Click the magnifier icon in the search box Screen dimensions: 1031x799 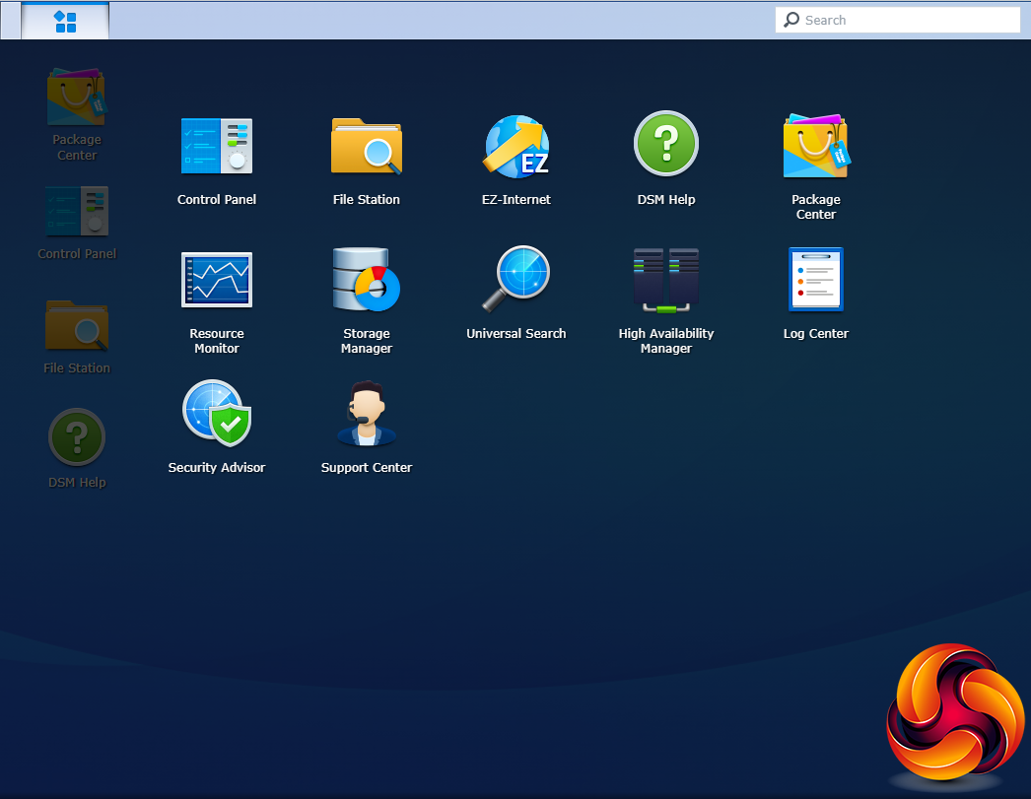pos(791,21)
